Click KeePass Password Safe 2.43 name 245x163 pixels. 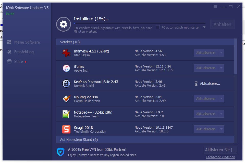tap(96, 82)
